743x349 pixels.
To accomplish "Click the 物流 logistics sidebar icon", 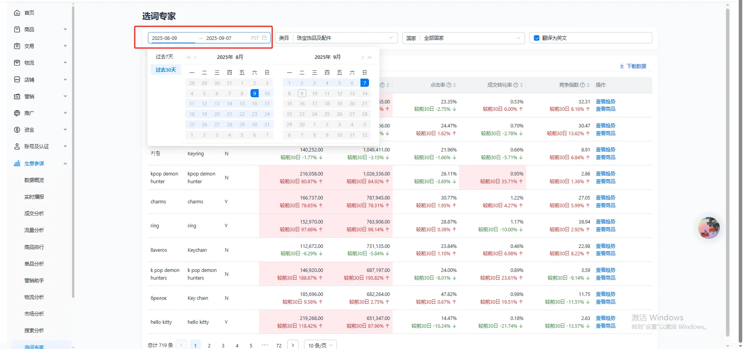I will pos(17,62).
